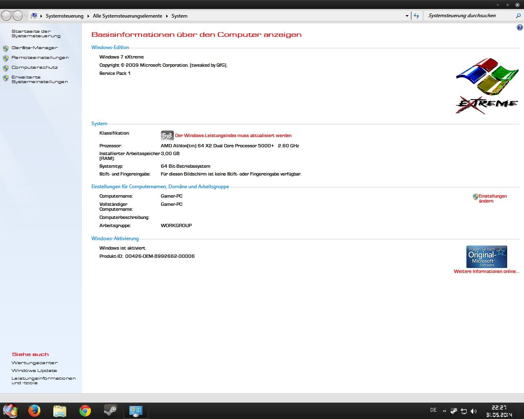
Task: Click the 64 Bit-Betriebssystem value
Action: (x=185, y=166)
